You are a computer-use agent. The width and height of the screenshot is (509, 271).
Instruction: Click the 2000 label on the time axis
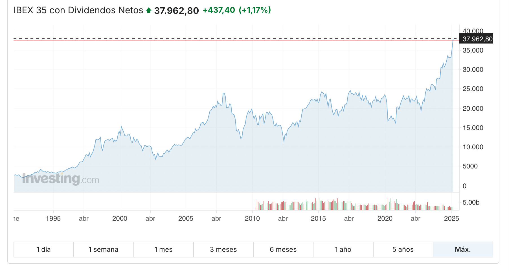click(x=120, y=218)
